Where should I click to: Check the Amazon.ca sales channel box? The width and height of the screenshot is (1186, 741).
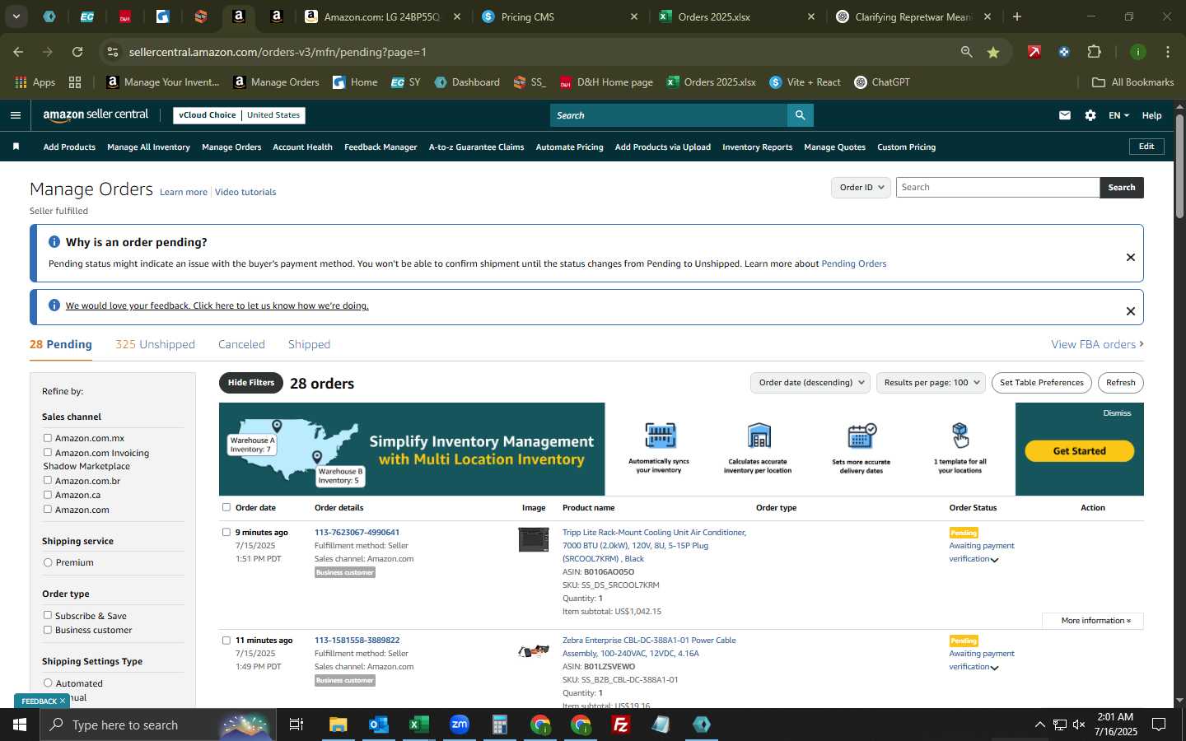(x=48, y=495)
